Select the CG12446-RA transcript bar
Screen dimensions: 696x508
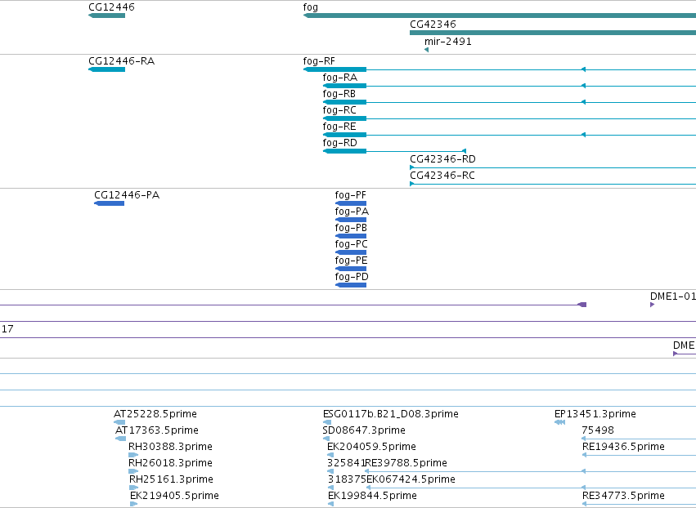coord(107,69)
